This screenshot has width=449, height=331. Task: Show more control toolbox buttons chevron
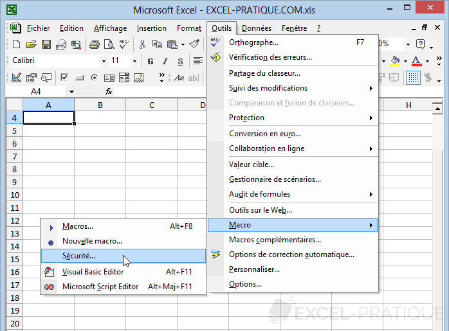coord(162,78)
